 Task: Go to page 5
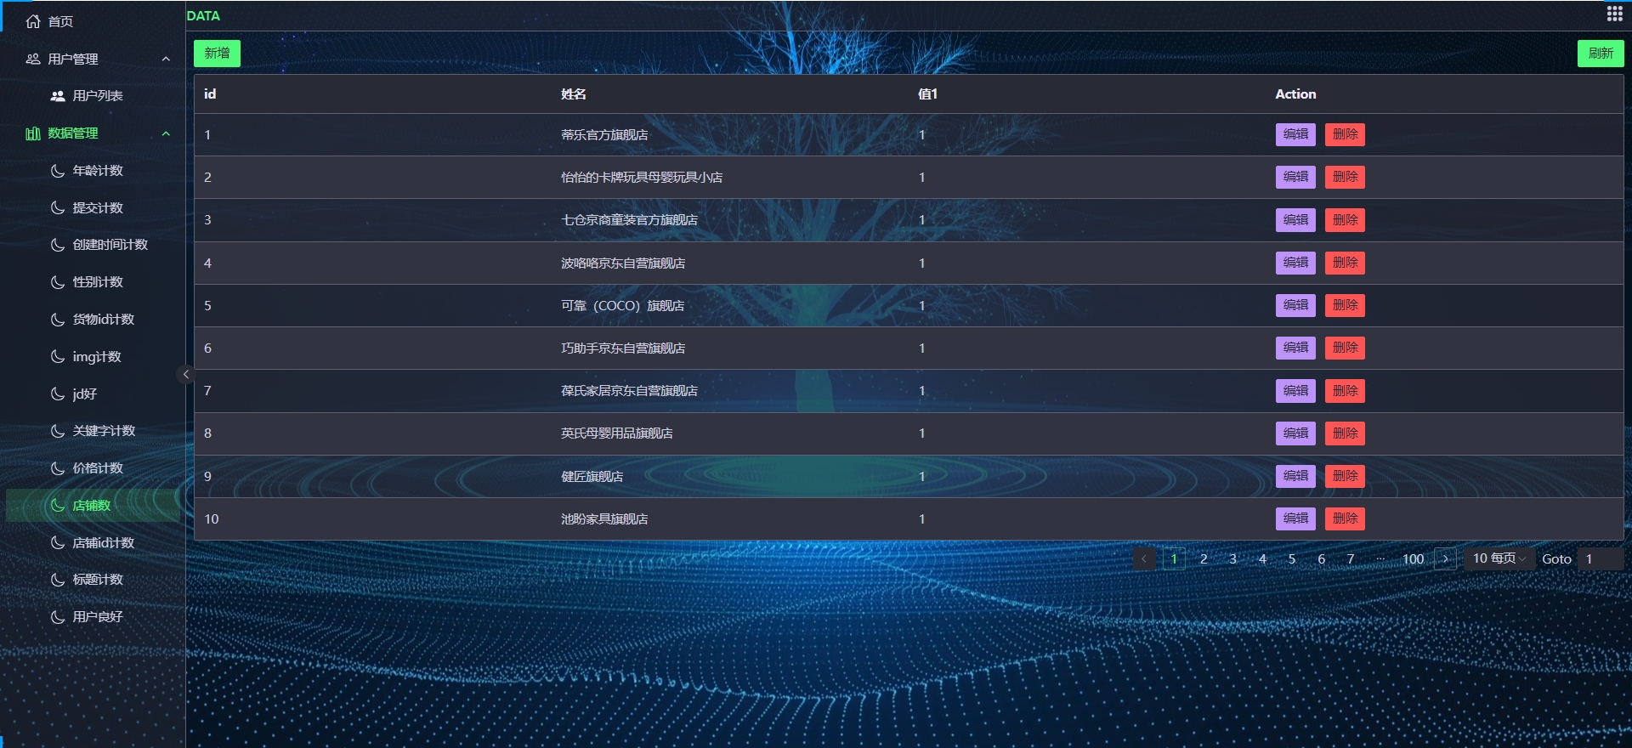(1292, 559)
